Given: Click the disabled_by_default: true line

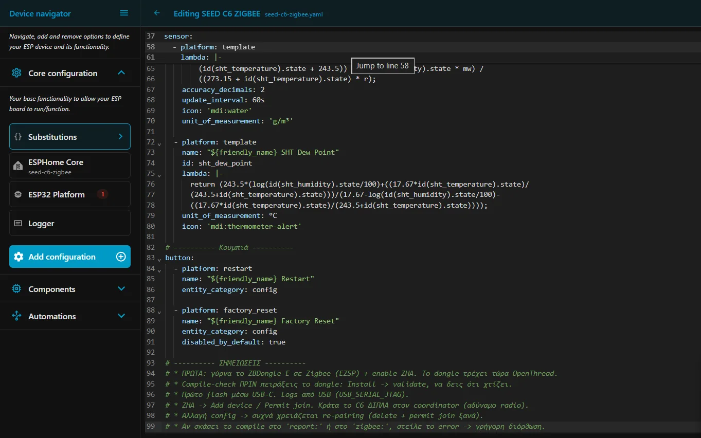Looking at the screenshot, I should [x=233, y=342].
